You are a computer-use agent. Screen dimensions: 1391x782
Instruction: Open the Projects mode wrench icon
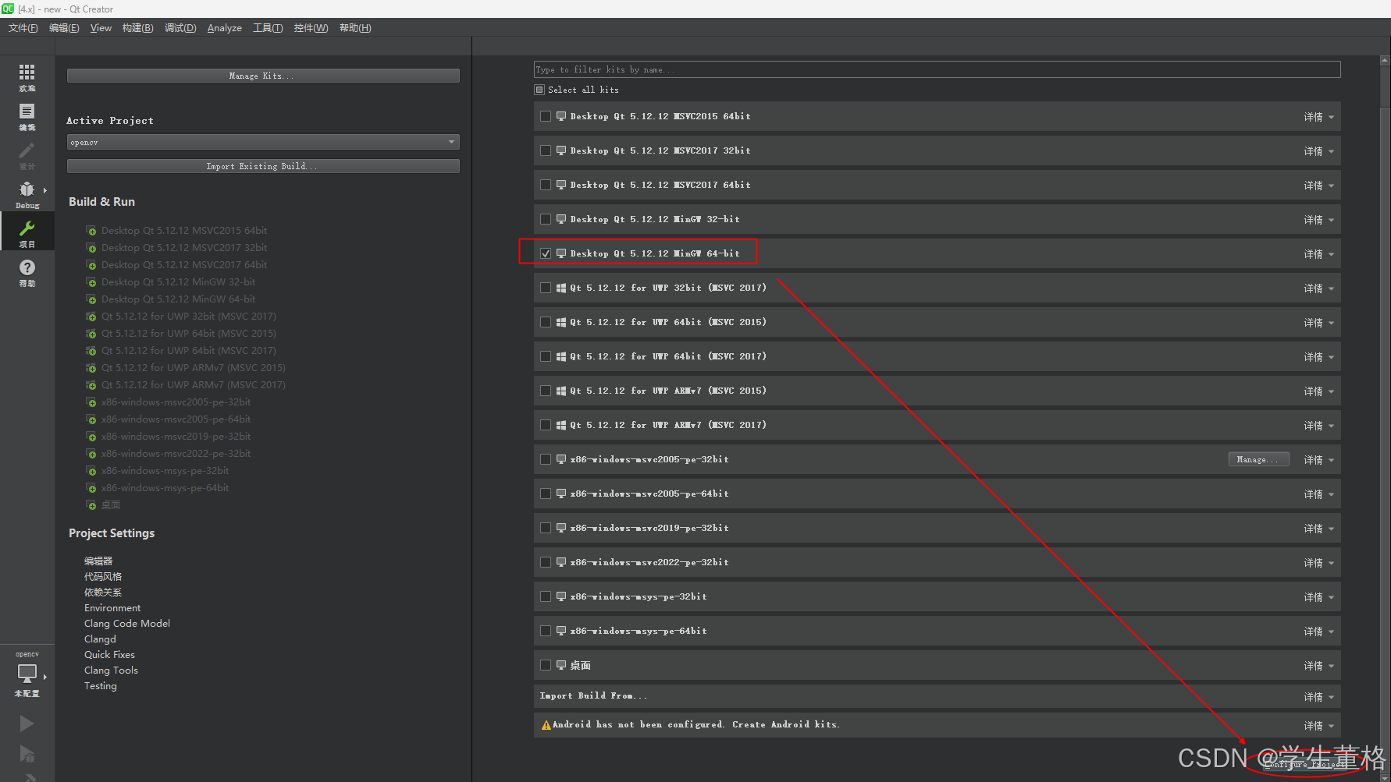[x=27, y=228]
